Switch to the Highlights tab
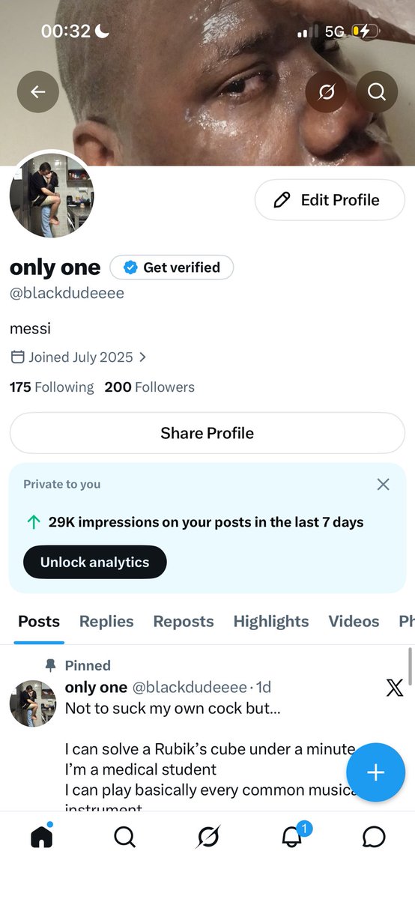This screenshot has height=899, width=415. coord(271,621)
